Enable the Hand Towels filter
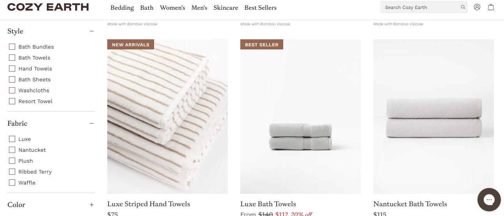504x216 pixels. tap(12, 68)
